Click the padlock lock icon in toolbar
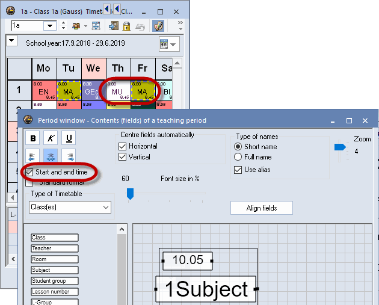The width and height of the screenshot is (379, 305). point(127,26)
